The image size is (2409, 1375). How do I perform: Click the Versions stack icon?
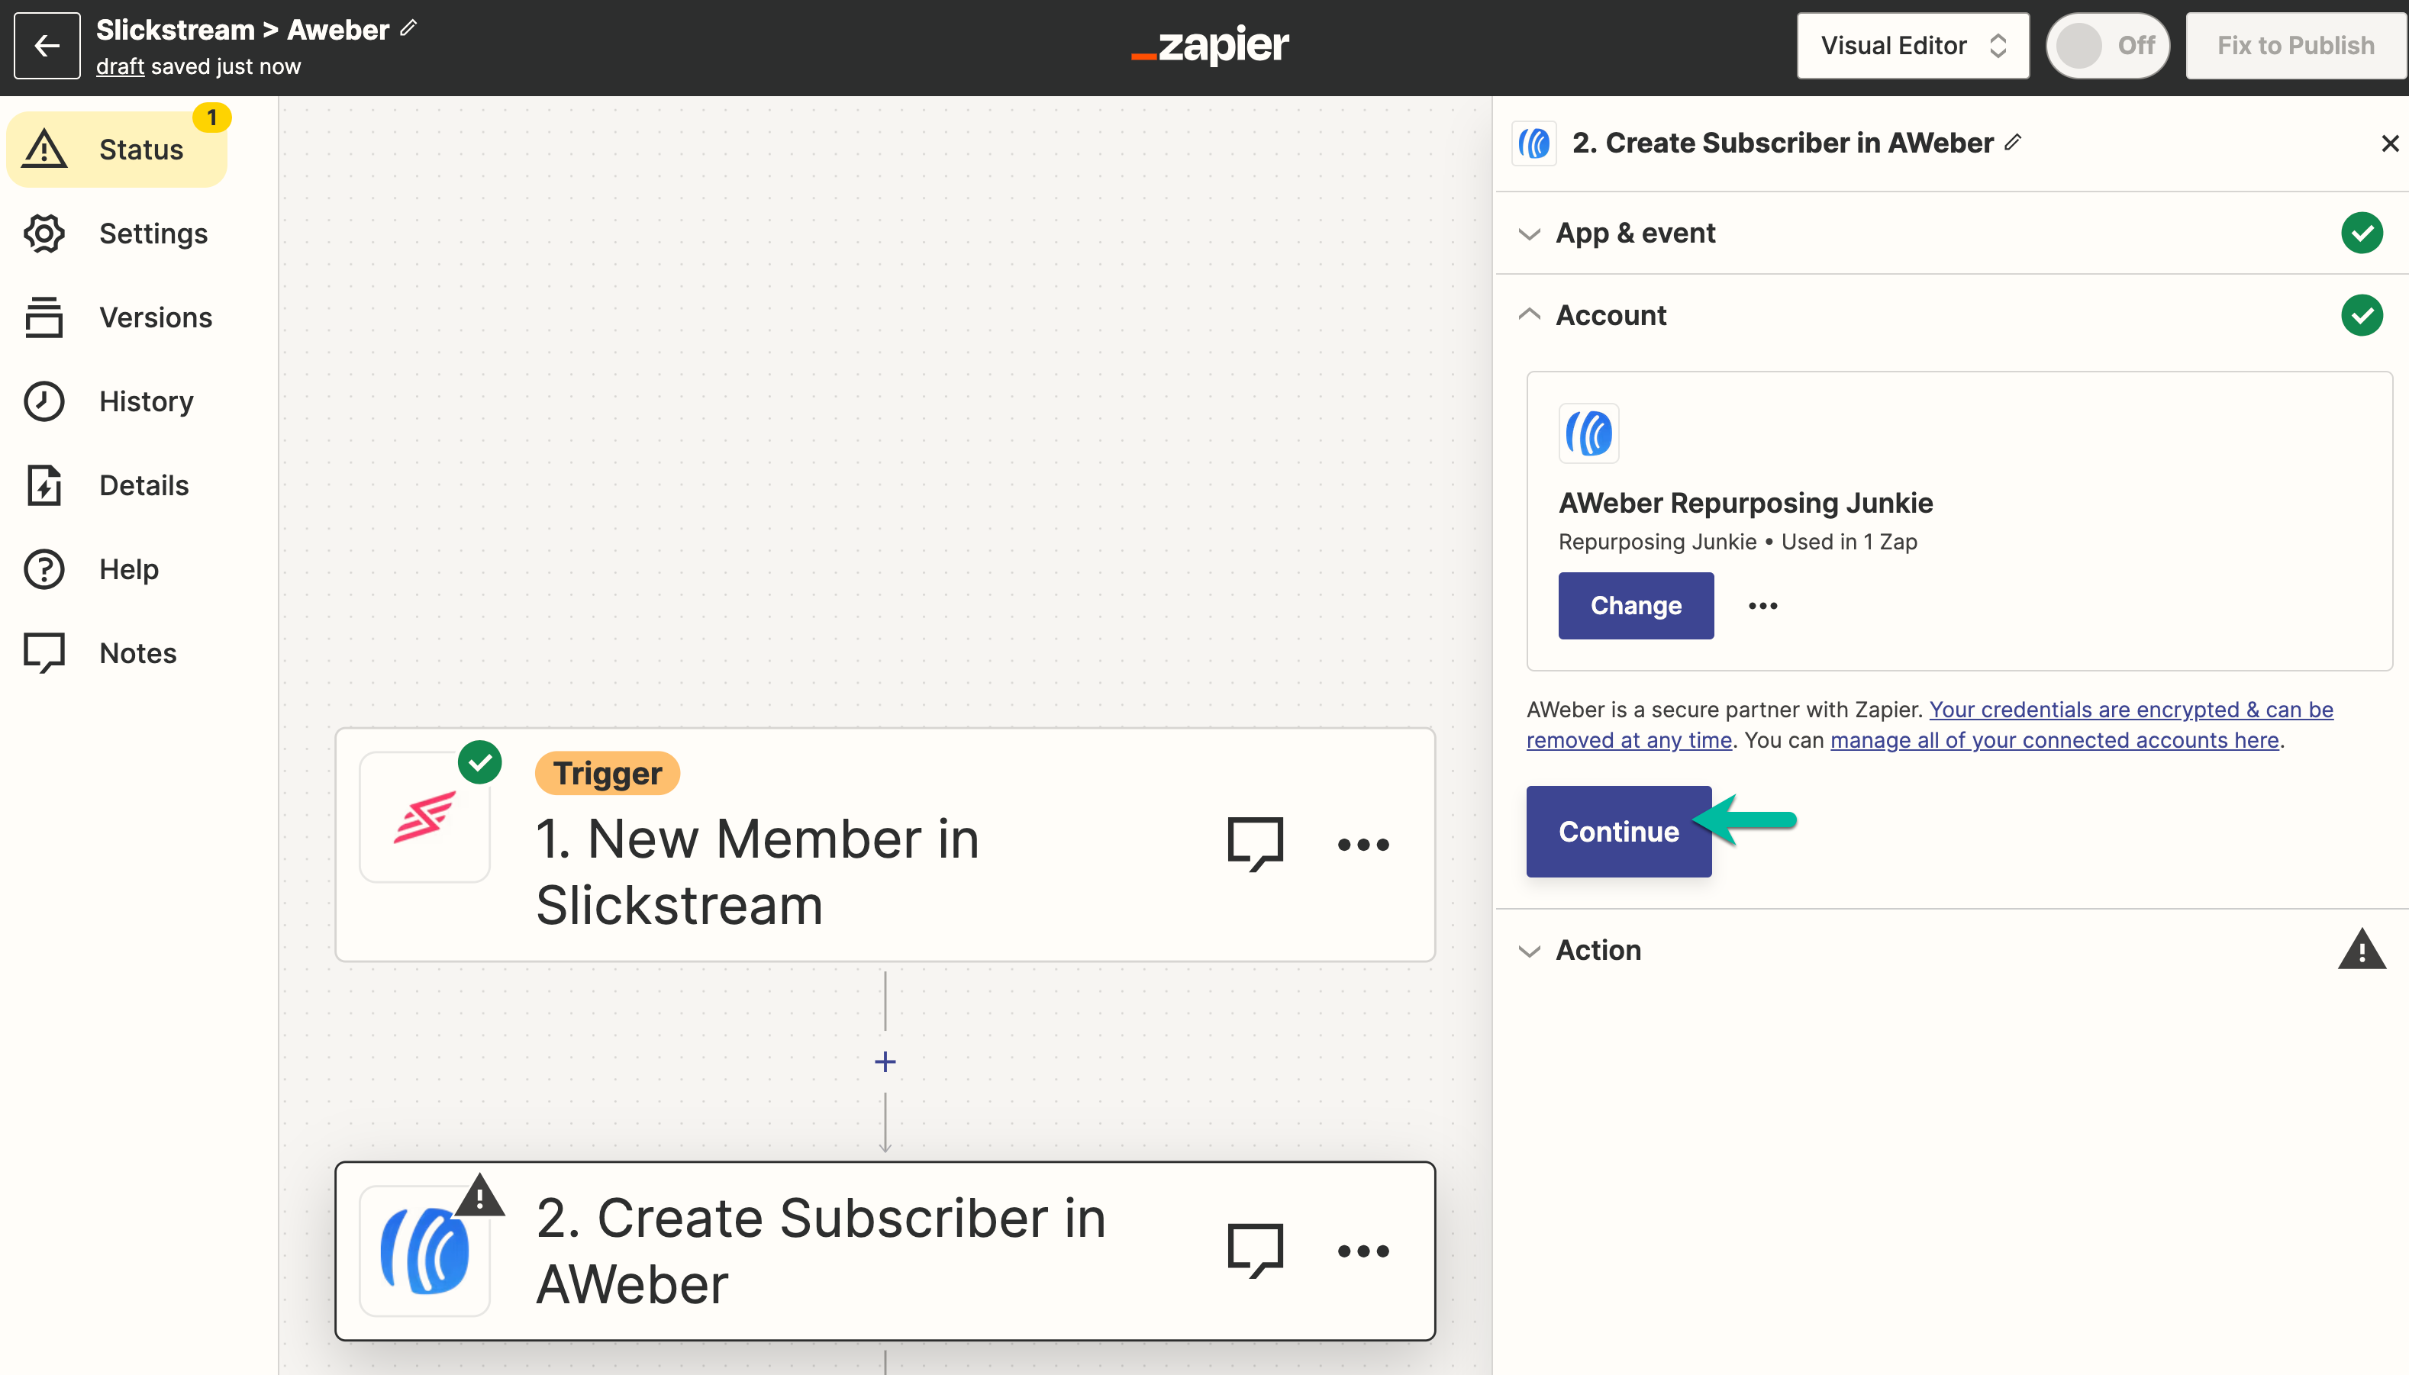44,317
